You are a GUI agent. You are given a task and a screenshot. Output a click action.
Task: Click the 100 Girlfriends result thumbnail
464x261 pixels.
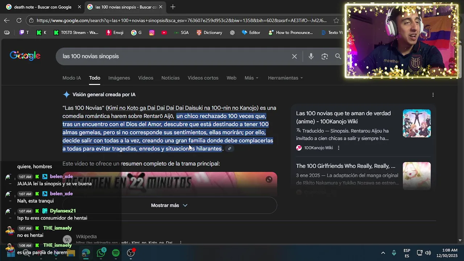click(417, 176)
